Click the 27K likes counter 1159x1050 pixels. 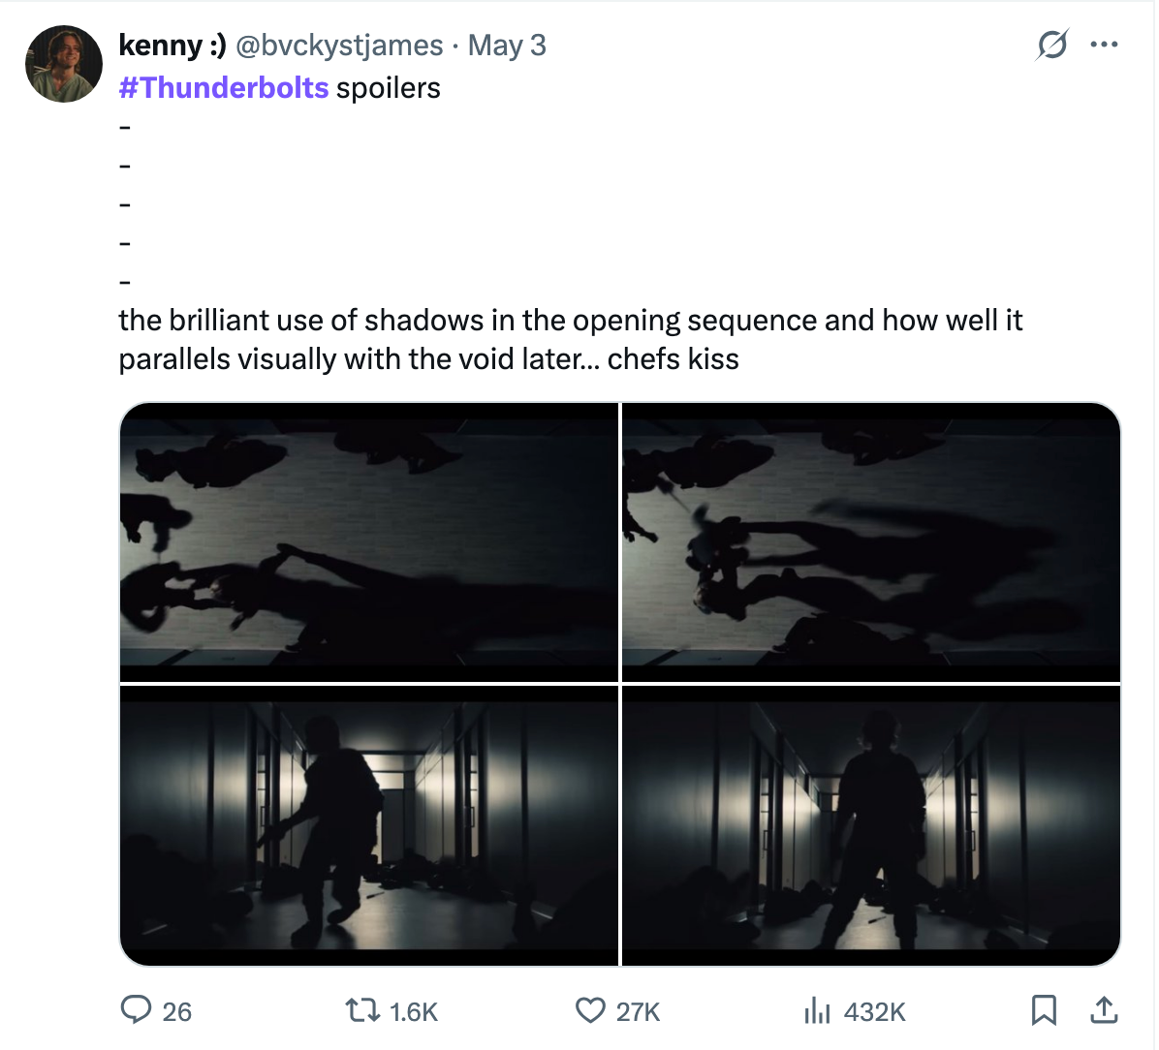click(x=635, y=1010)
